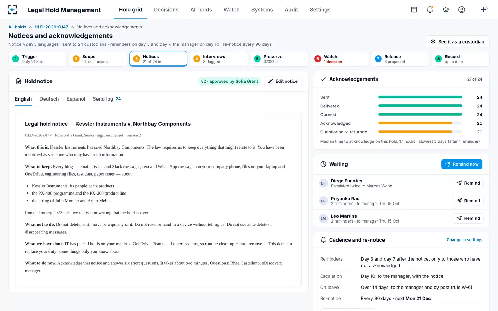Open the user profile icon

pyautogui.click(x=462, y=10)
